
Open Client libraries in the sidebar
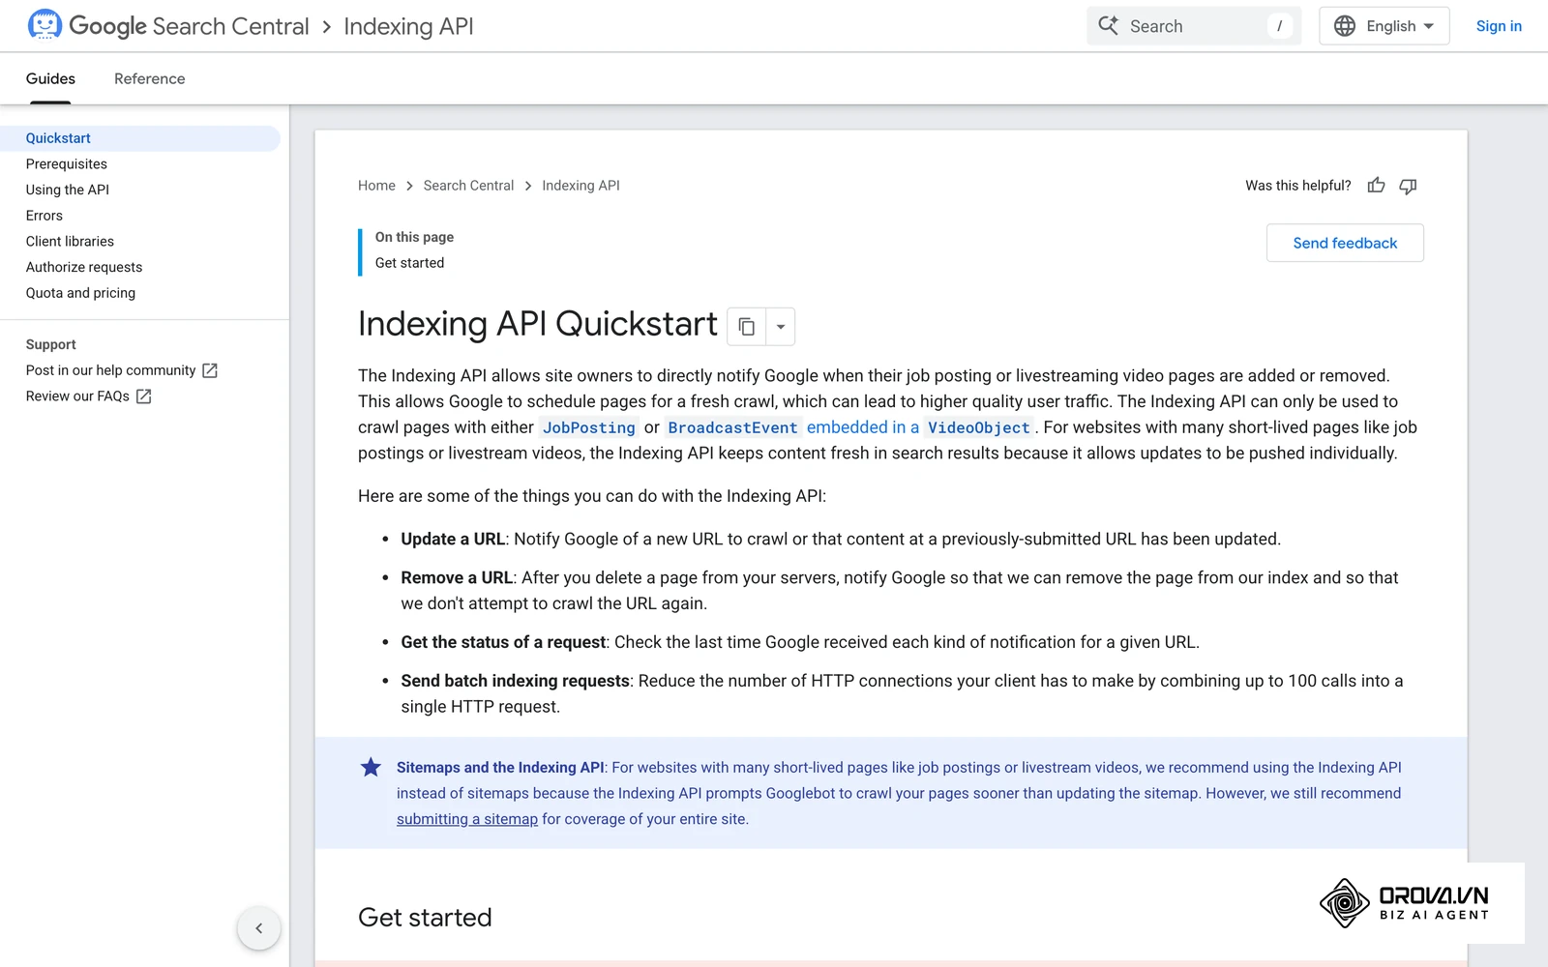(70, 242)
